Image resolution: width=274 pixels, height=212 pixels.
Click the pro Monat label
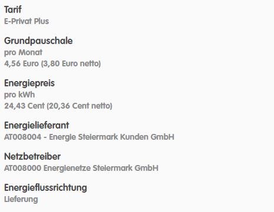23,52
